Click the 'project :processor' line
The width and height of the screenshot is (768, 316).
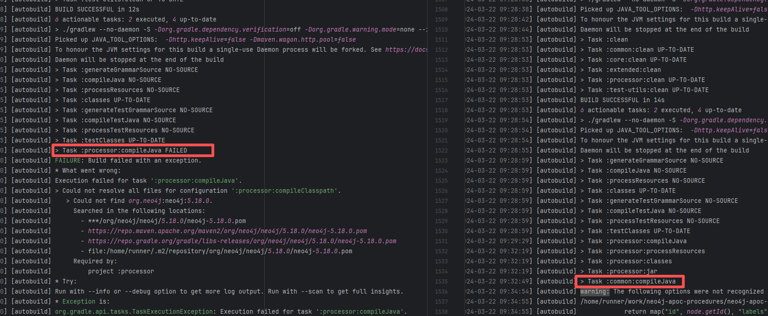[121, 272]
